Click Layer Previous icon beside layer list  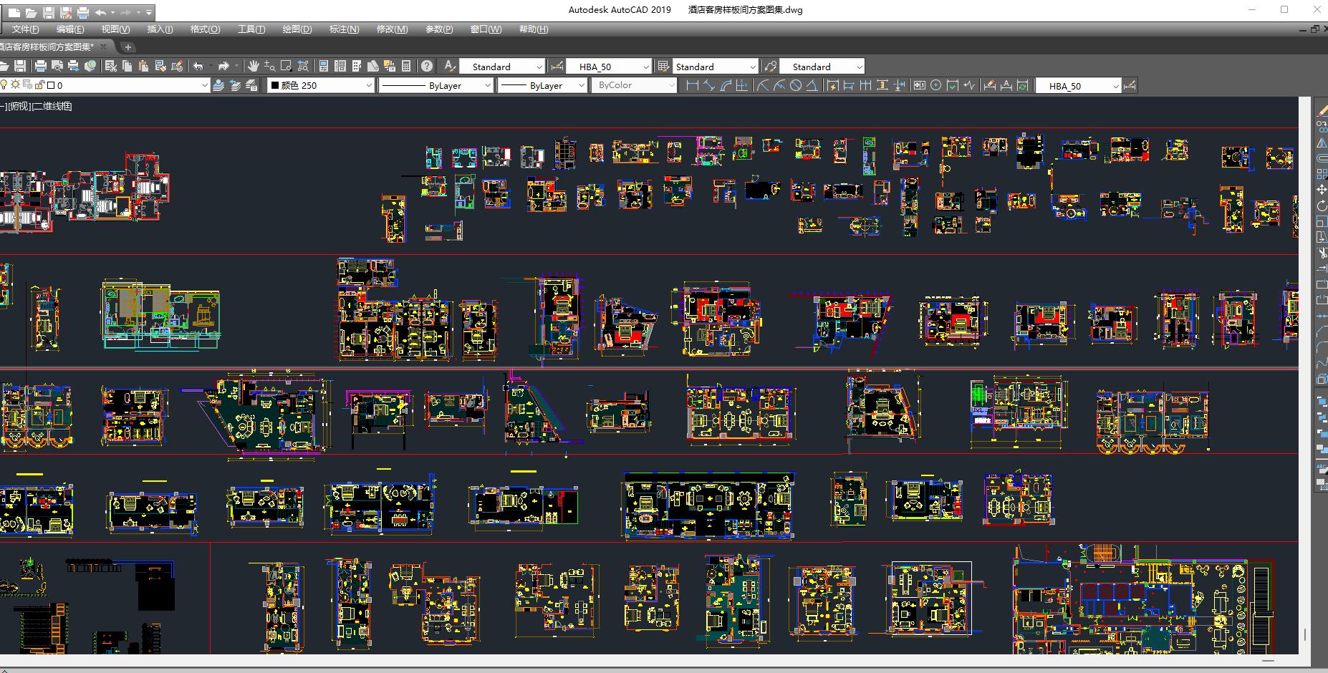[235, 85]
